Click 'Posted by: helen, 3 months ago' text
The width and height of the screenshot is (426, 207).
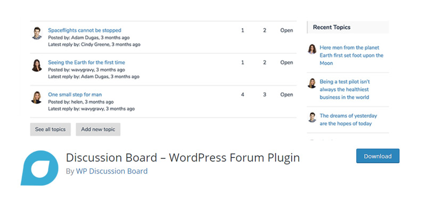(81, 102)
